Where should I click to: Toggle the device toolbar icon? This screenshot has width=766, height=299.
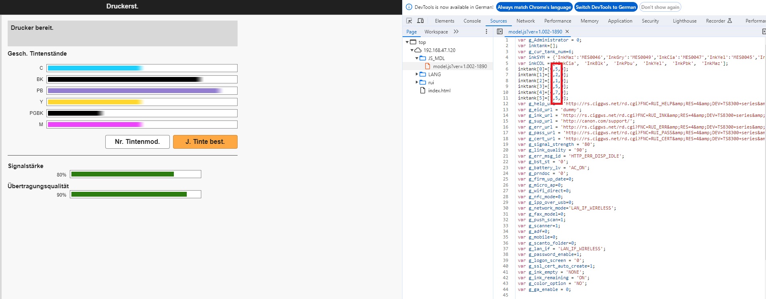(x=420, y=21)
